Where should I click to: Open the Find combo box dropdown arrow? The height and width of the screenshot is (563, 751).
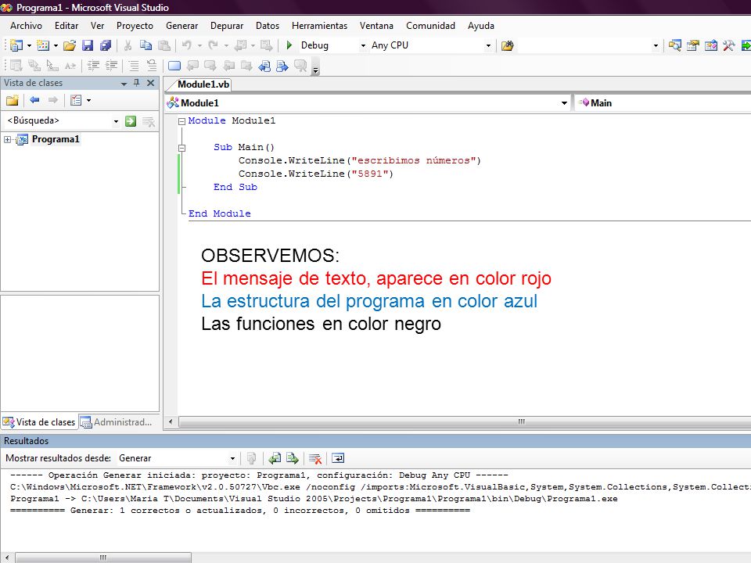click(656, 45)
